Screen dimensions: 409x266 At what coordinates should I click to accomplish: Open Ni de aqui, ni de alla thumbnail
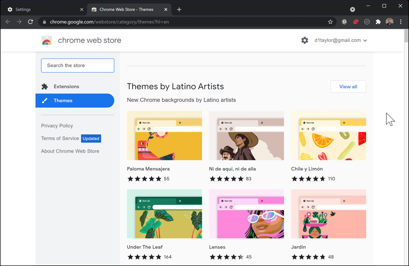246,136
